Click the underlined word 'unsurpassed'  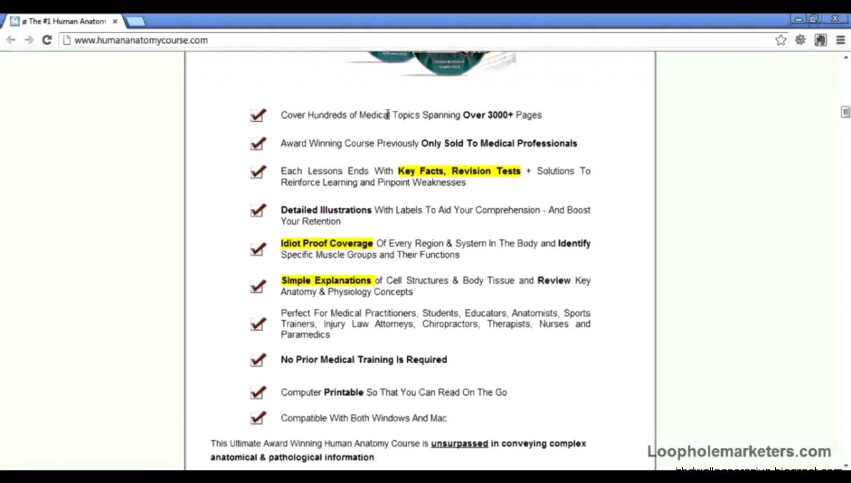click(x=459, y=444)
